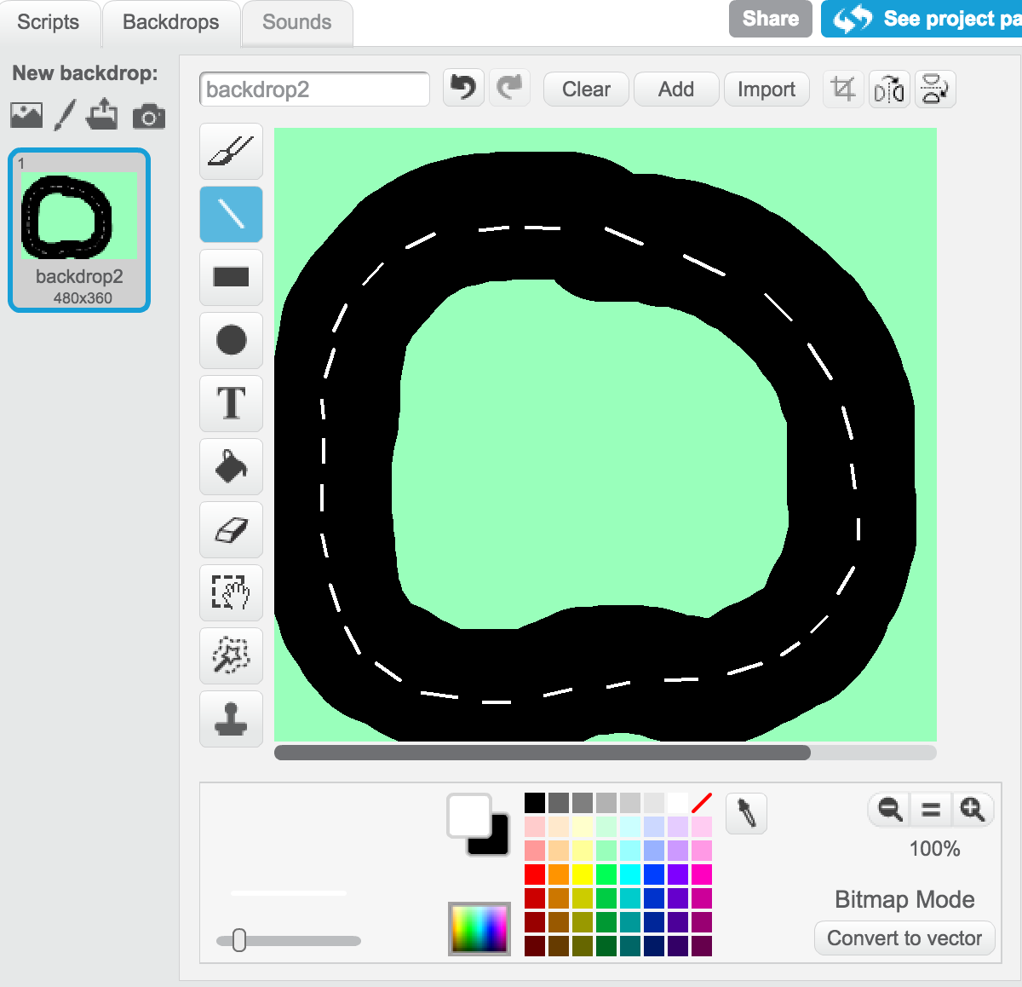Pick the Remove background wand tool

pos(231,655)
